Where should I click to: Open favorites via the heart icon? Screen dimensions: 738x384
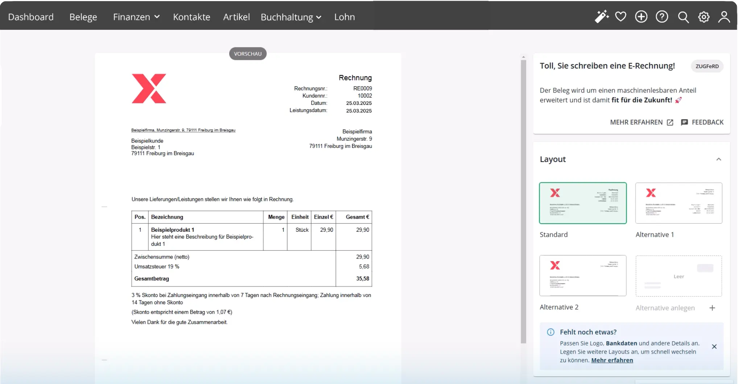coord(621,17)
